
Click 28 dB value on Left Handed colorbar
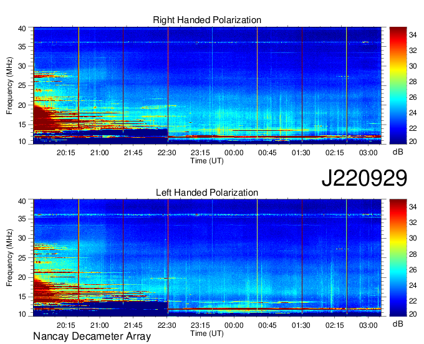413,254
